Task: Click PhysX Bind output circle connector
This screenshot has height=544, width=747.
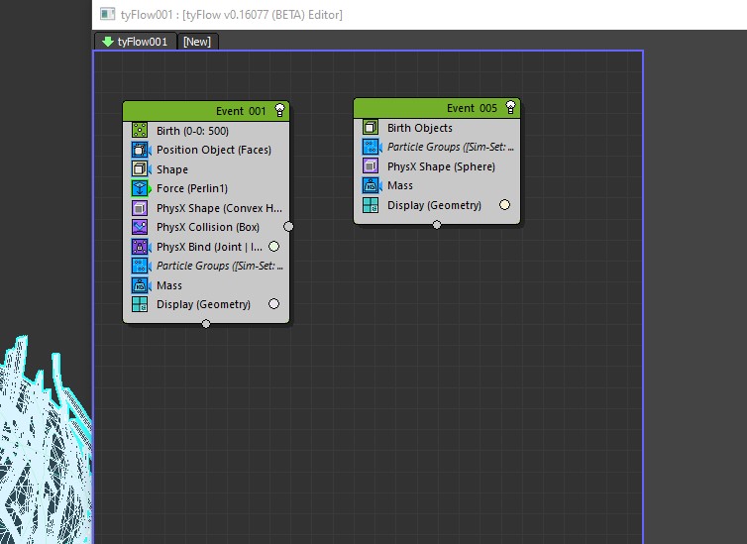Action: click(273, 247)
